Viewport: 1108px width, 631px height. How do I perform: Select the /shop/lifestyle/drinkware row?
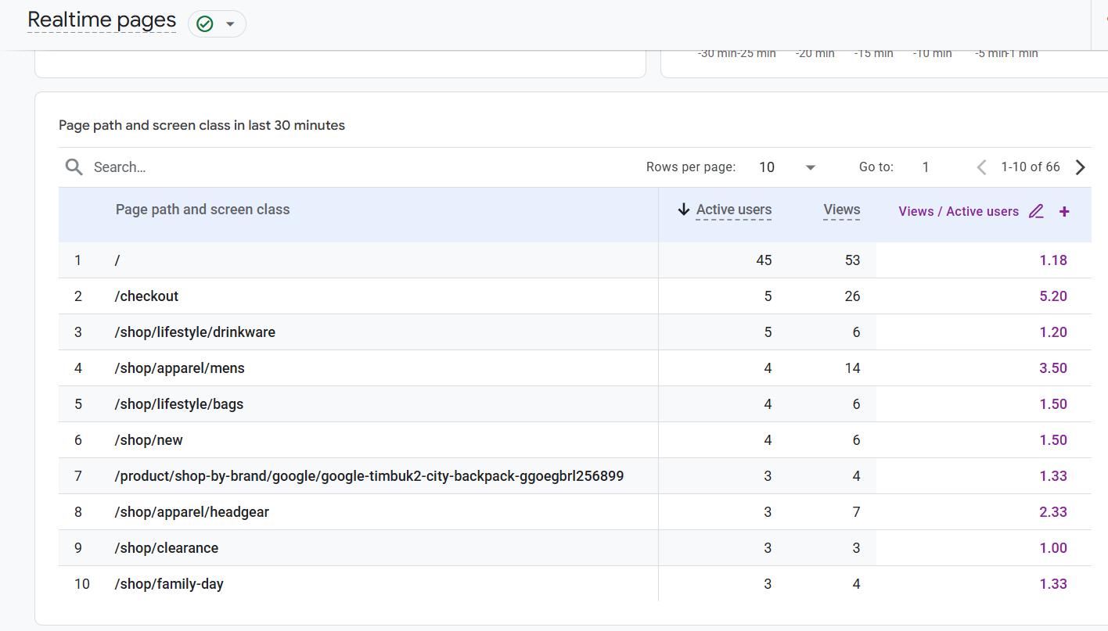pos(575,332)
